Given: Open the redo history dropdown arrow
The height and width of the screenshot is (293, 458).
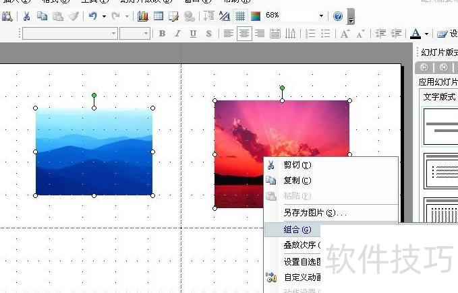Looking at the screenshot, I should pos(127,16).
